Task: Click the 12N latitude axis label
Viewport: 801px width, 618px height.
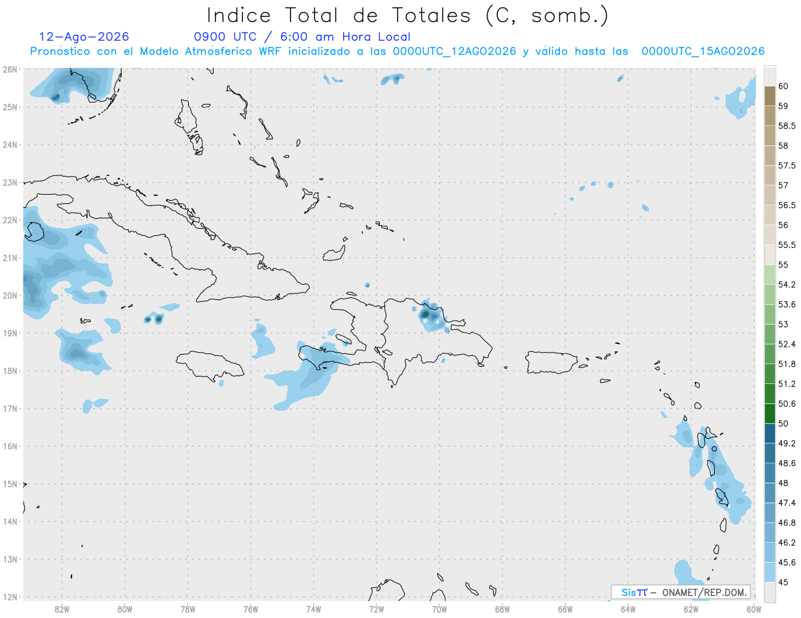Action: click(9, 597)
